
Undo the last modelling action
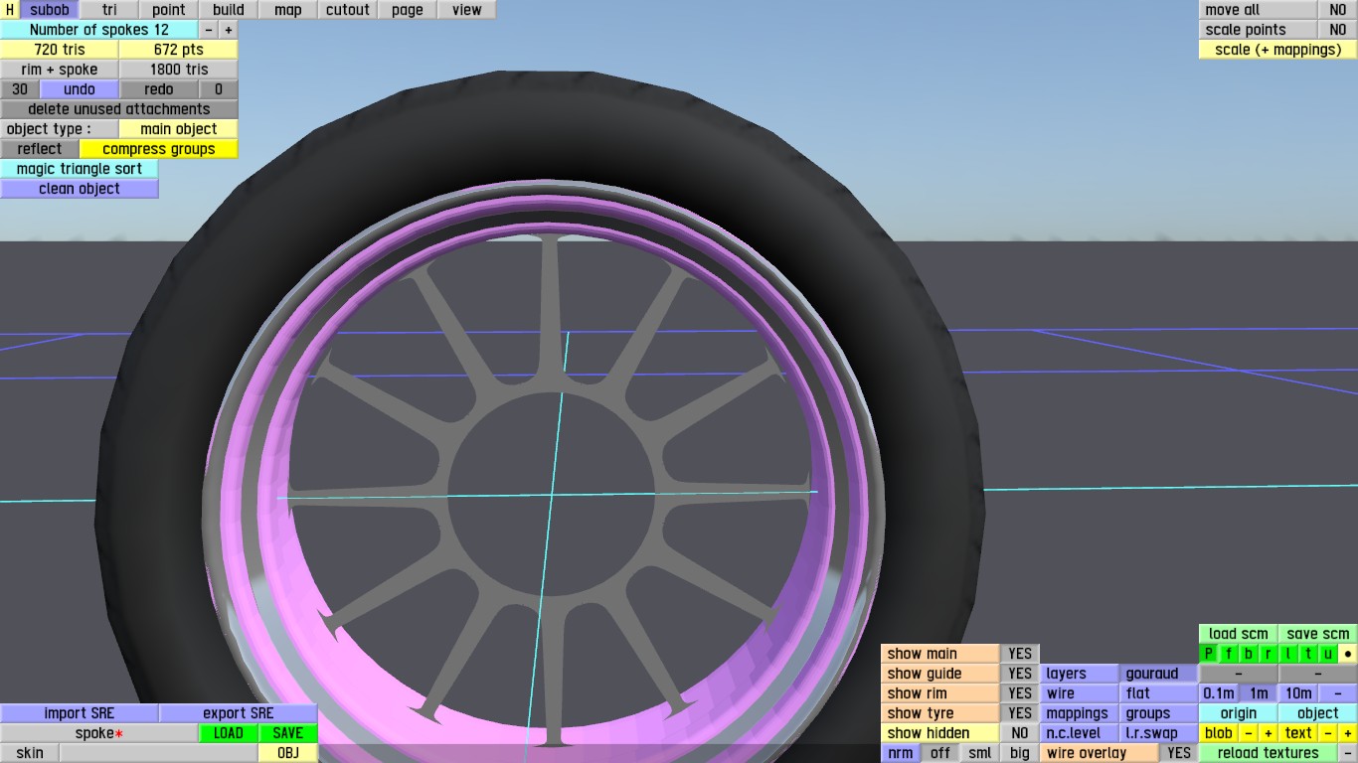pos(80,89)
